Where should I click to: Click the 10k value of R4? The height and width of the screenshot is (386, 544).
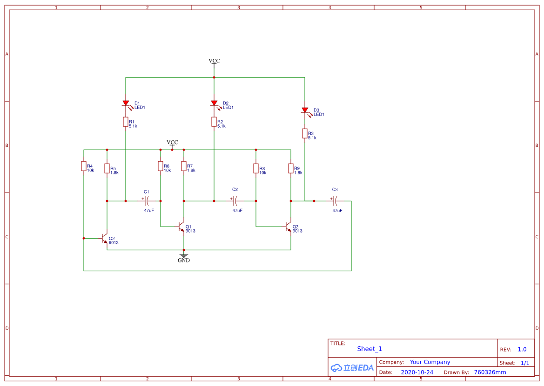click(91, 171)
